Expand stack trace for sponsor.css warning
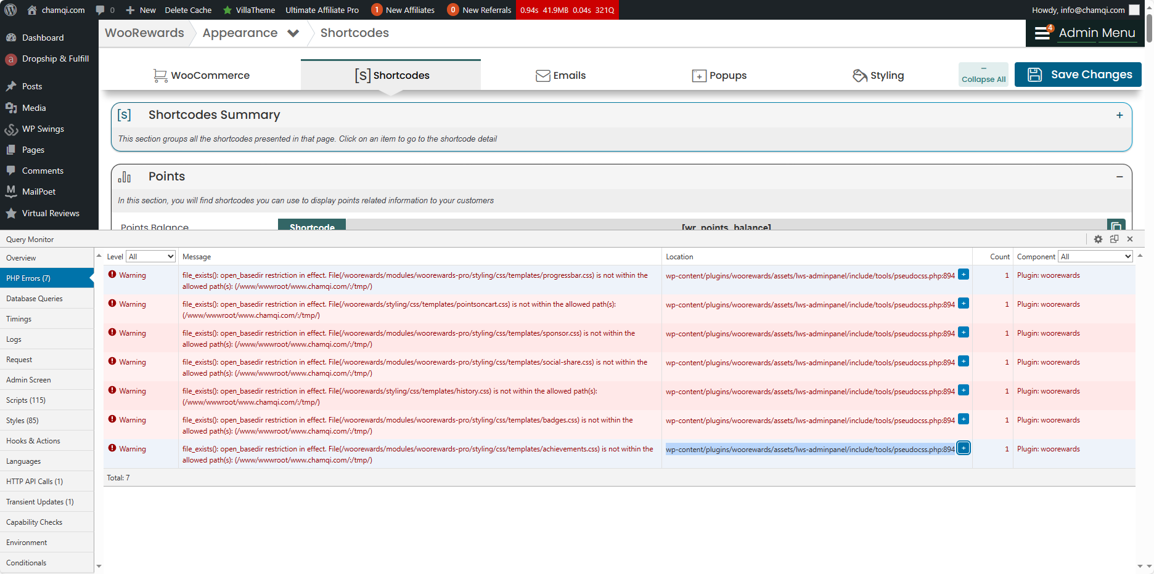 [x=964, y=333]
